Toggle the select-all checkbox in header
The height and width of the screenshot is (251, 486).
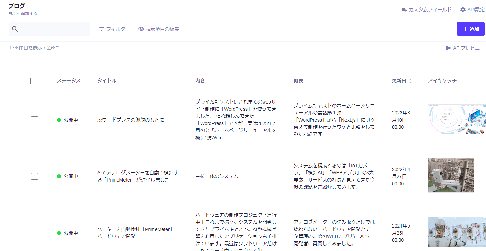pyautogui.click(x=34, y=81)
